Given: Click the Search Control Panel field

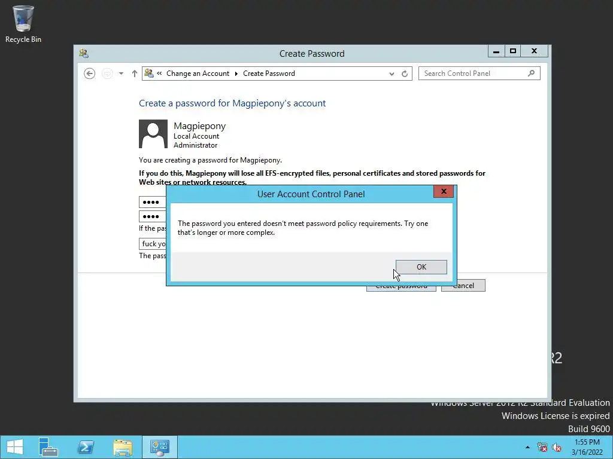Looking at the screenshot, I should coord(480,74).
